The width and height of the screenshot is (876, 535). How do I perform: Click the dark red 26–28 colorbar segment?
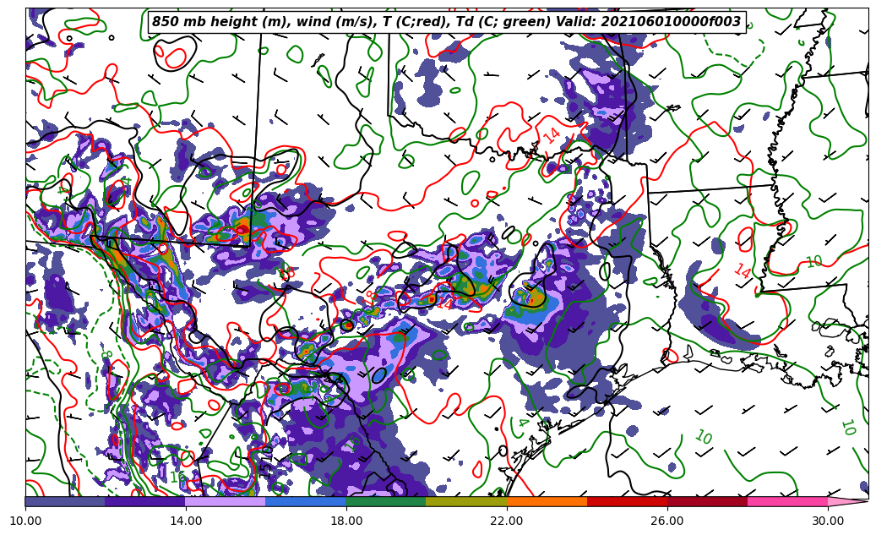(707, 501)
